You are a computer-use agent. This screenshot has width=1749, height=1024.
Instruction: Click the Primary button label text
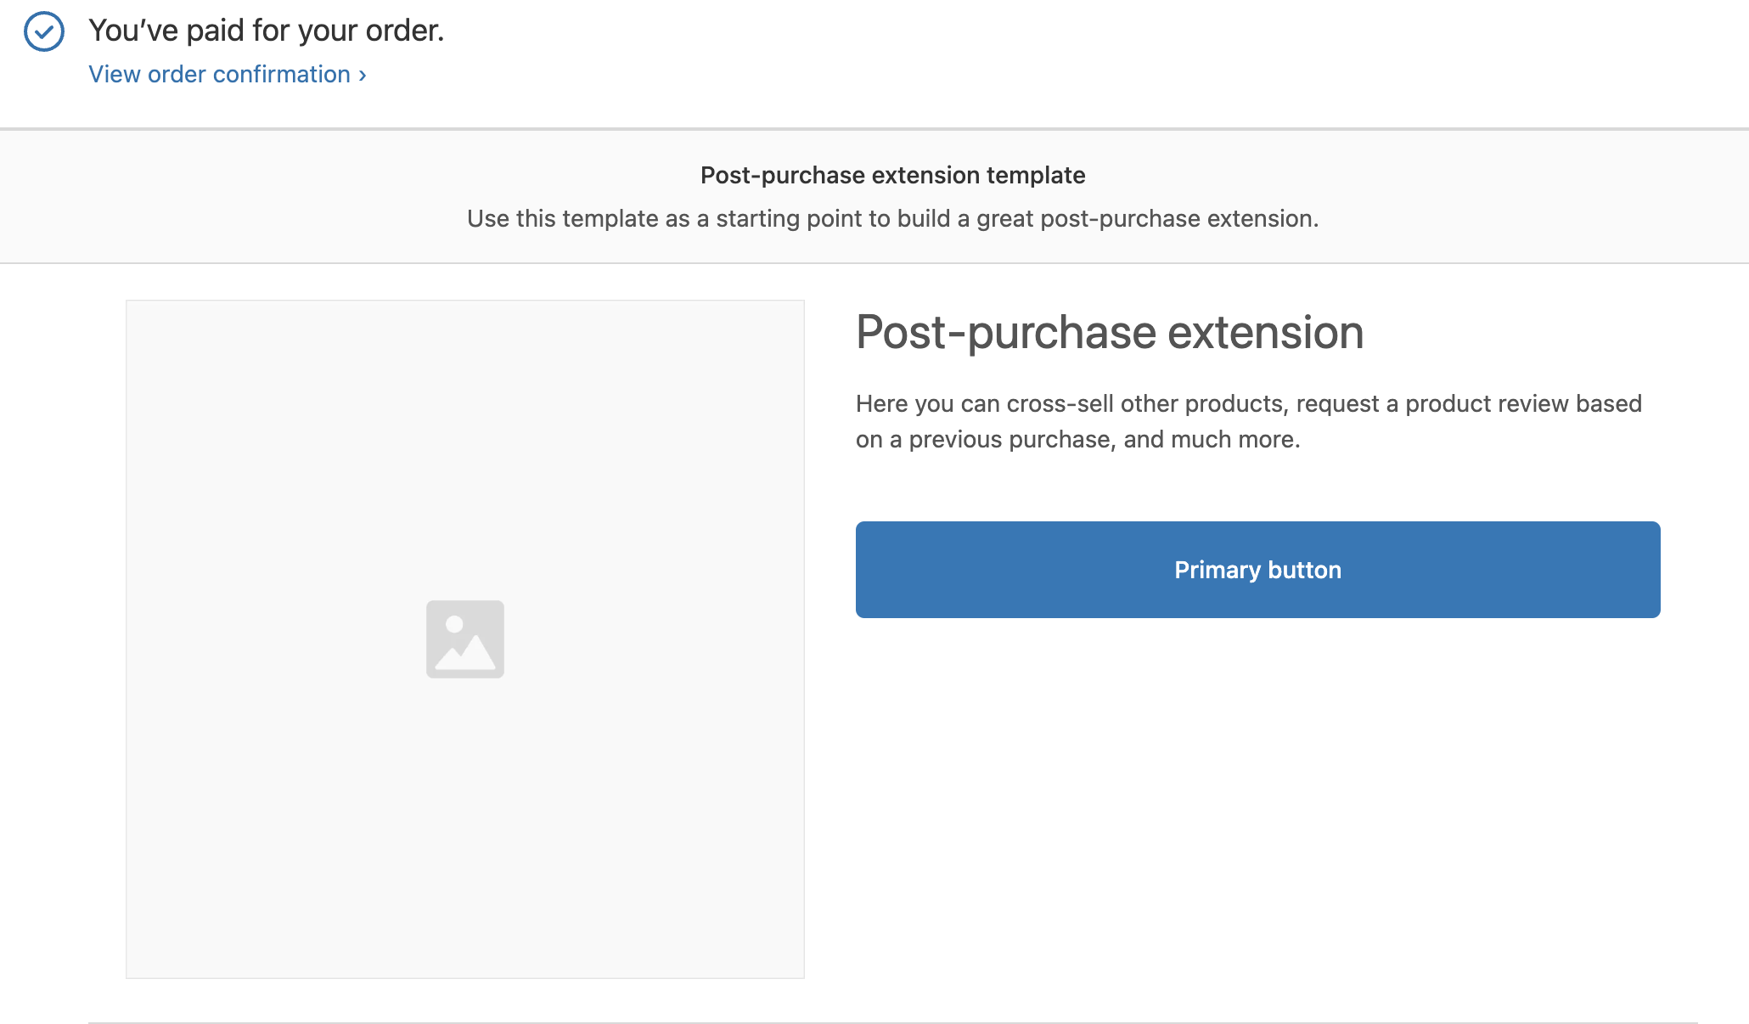(x=1257, y=570)
